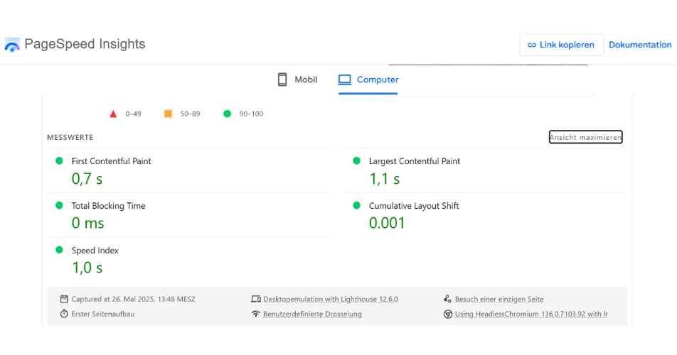Click the orange square 50–89 legend icon
The width and height of the screenshot is (677, 355).
[168, 114]
